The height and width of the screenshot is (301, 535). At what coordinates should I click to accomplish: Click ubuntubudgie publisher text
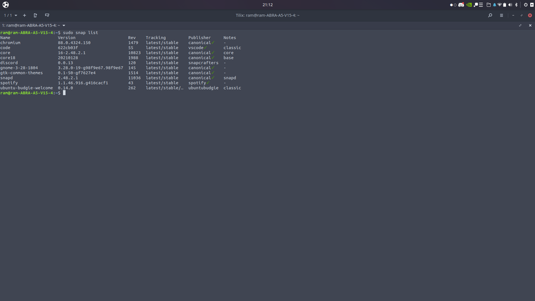click(x=203, y=88)
